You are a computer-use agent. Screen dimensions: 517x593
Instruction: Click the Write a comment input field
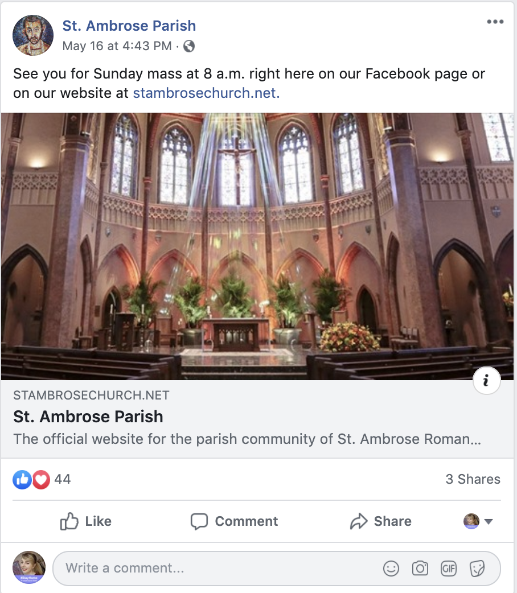click(216, 568)
